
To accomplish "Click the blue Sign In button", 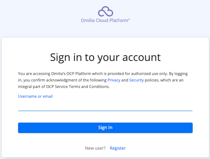I will tap(105, 128).
